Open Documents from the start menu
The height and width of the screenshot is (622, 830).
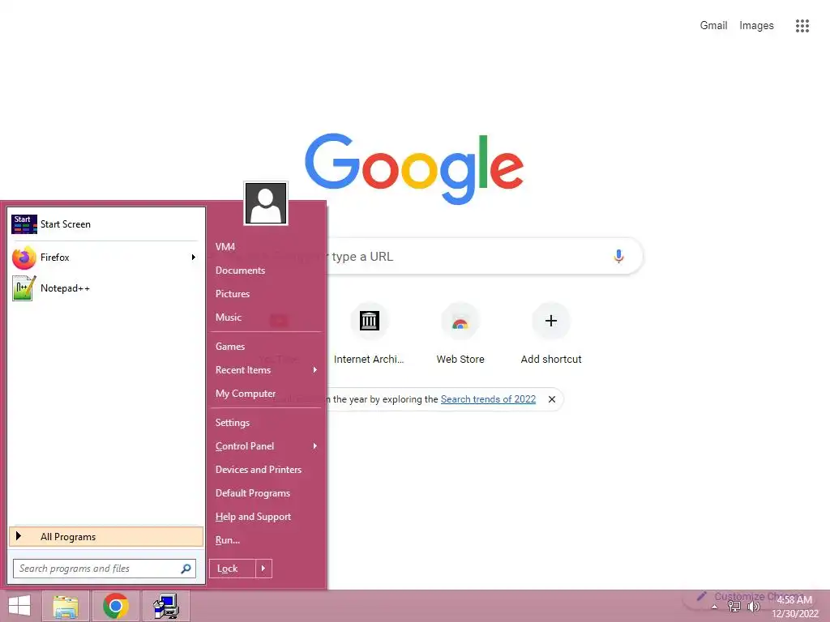(240, 271)
